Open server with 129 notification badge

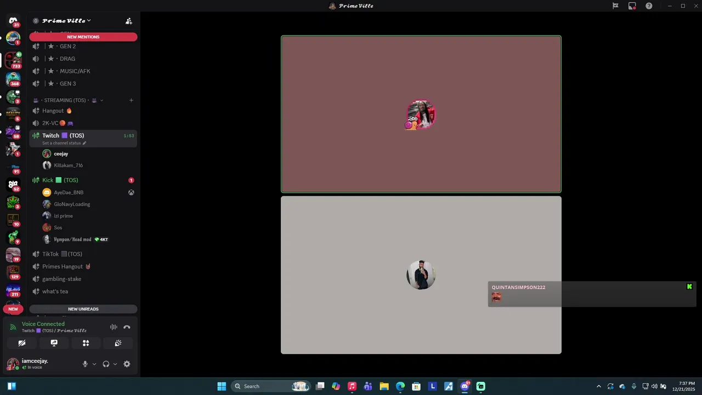coord(13,273)
